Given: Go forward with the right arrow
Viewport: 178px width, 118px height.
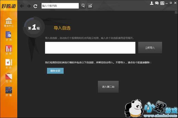Looking at the screenshot, I should click(29, 6).
